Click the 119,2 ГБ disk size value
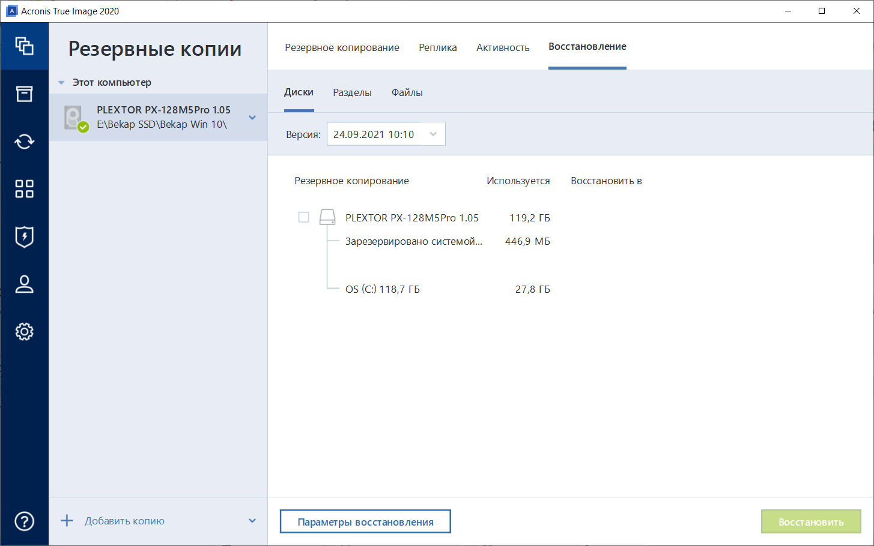Screen dimensions: 874x546 (x=530, y=218)
